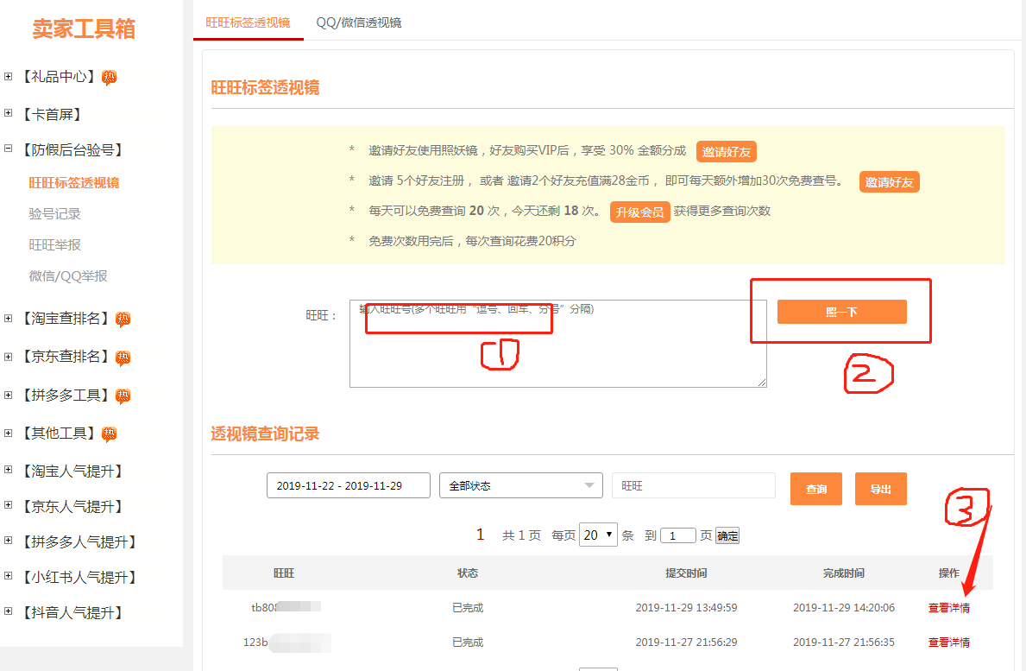Click the go-to page number field

pyautogui.click(x=678, y=535)
